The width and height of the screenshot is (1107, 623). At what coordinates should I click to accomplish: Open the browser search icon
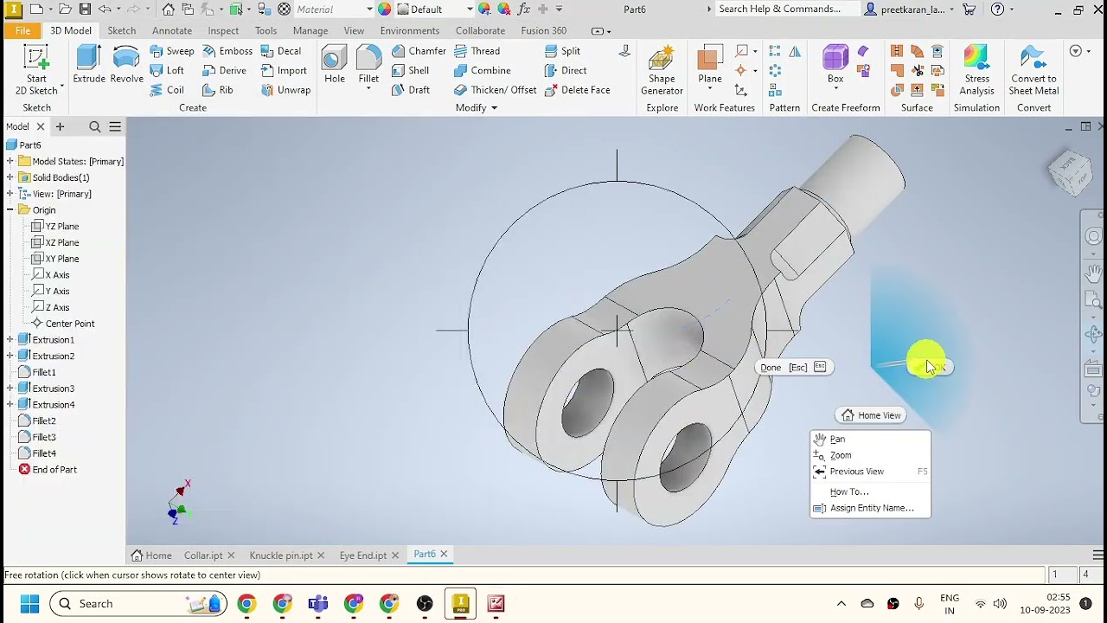pos(95,126)
